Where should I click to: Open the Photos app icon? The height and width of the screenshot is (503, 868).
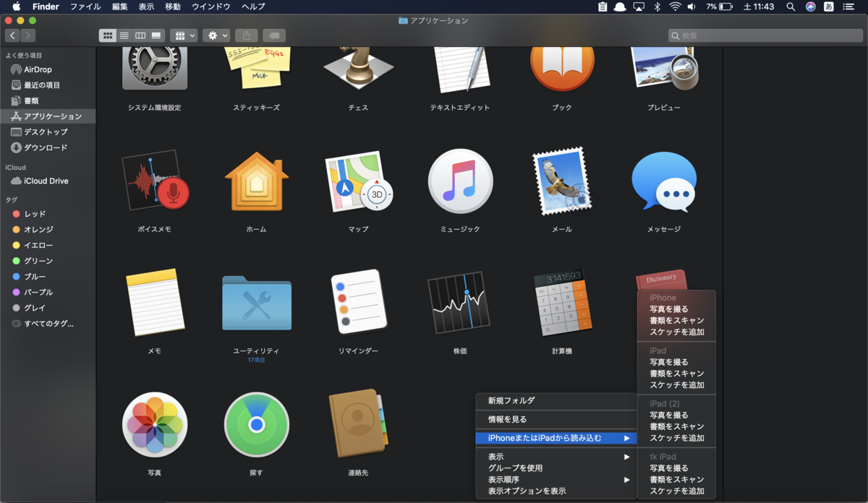tap(155, 425)
